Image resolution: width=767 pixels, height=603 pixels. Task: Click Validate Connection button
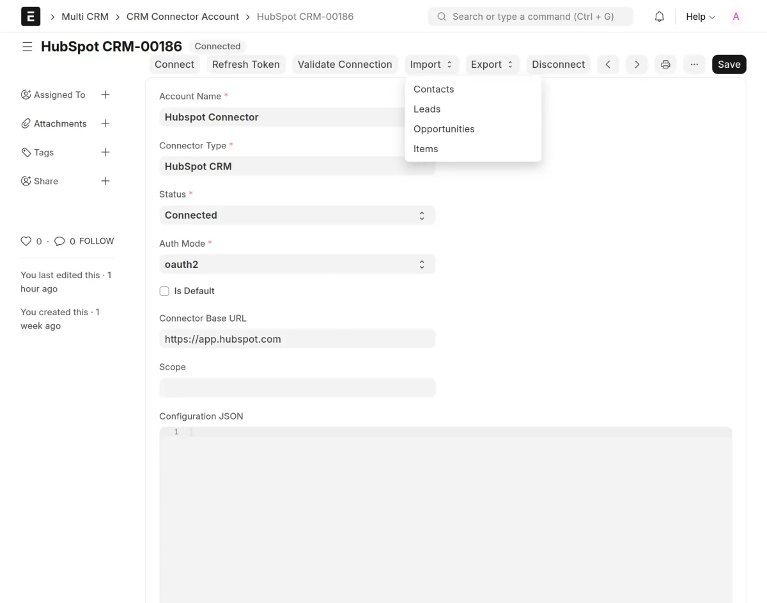345,65
